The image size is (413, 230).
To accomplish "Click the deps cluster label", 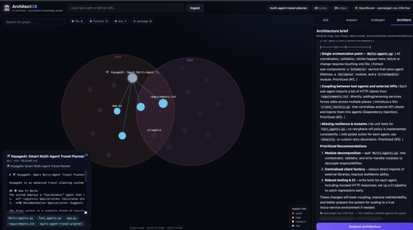I will (190, 60).
